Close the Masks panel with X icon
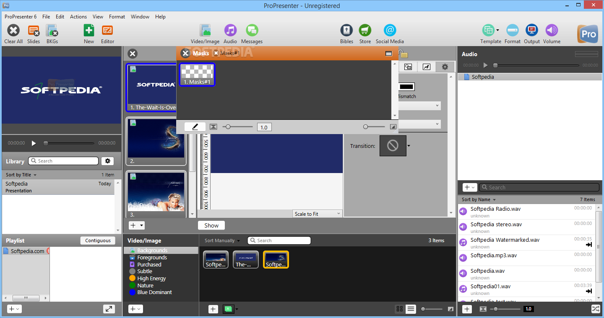 pos(185,53)
